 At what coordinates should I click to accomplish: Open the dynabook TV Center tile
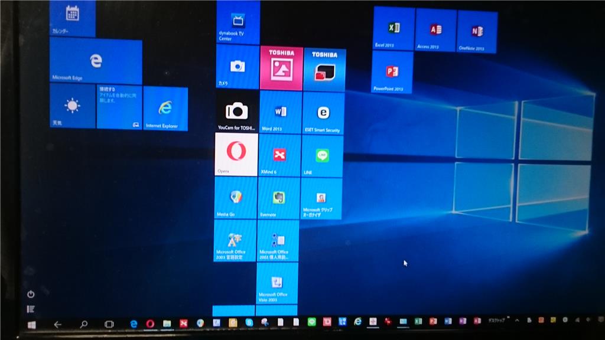(238, 22)
